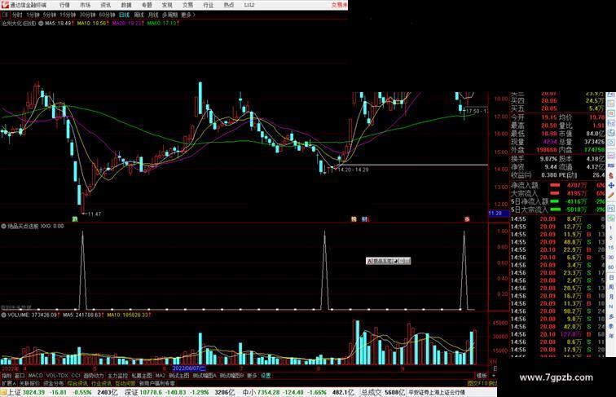Select the pencil drawing tool icon
Image resolution: width=616 pixels, height=397 pixels.
click(611, 195)
